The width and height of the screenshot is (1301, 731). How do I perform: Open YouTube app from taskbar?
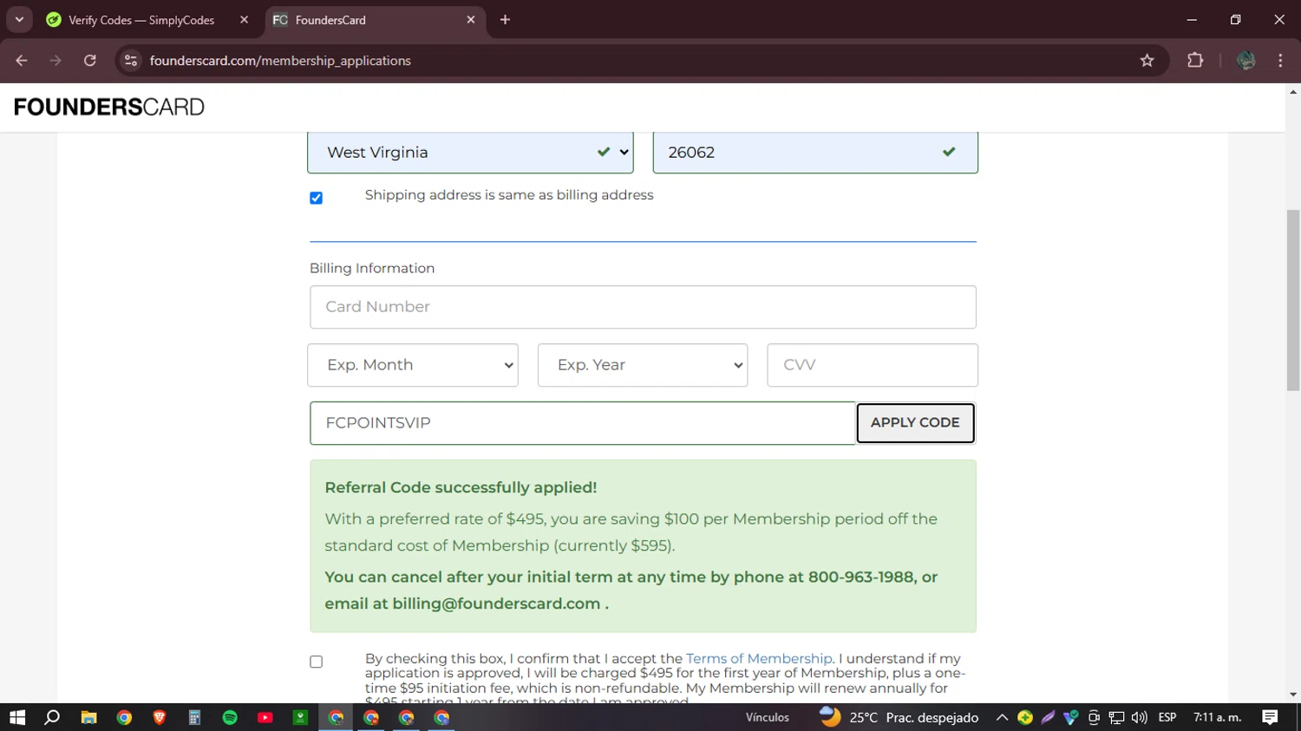click(x=265, y=717)
